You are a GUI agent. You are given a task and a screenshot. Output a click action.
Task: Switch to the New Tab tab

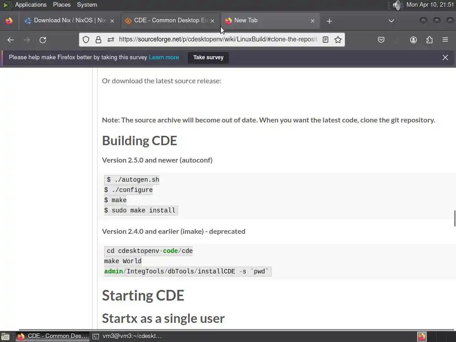point(270,20)
